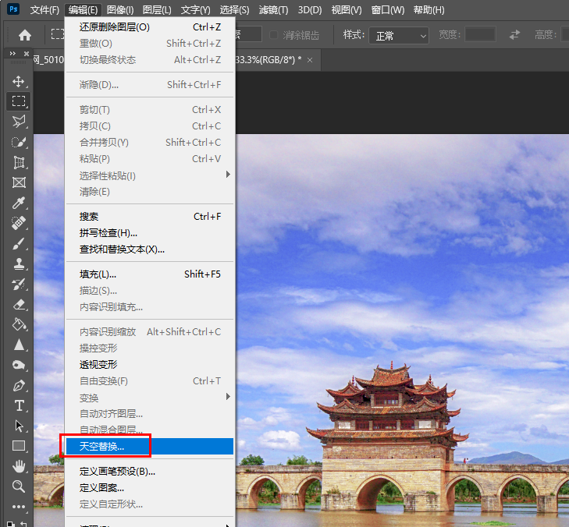Image resolution: width=569 pixels, height=527 pixels.
Task: Click the 宽度 width input field
Action: pos(480,35)
